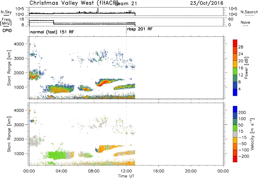258x178 pixels.
Task: Click the power echo near 07:00 at 900 km
Action: (85, 89)
